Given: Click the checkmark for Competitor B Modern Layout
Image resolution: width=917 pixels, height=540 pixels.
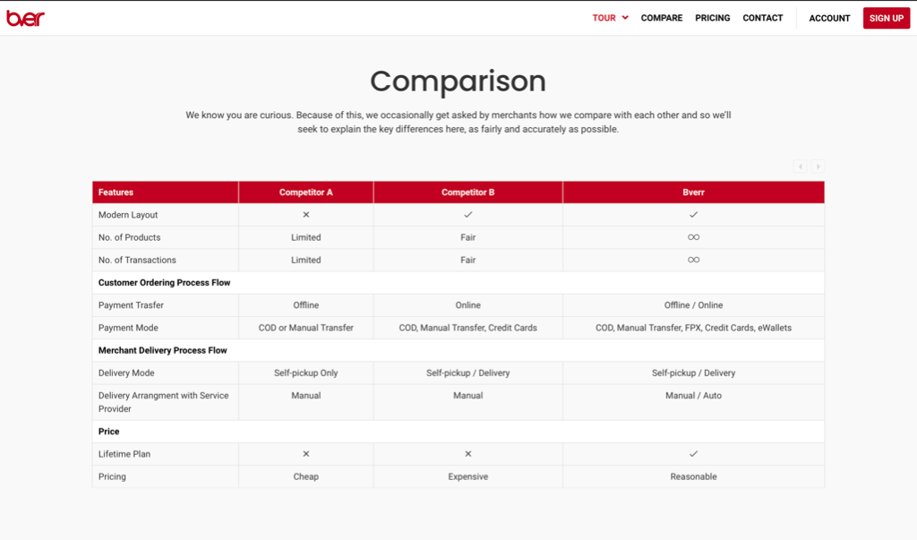Looking at the screenshot, I should coord(467,215).
